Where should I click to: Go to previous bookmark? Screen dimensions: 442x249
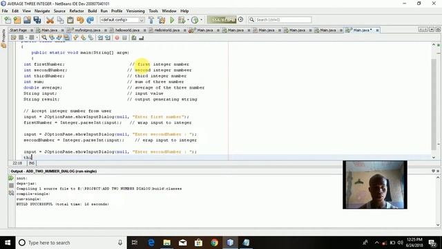[x=76, y=37]
